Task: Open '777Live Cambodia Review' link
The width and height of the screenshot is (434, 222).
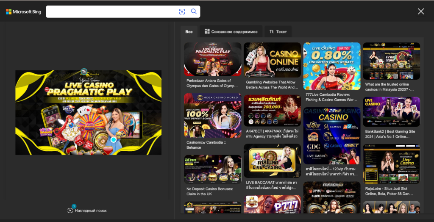Action: [332, 97]
